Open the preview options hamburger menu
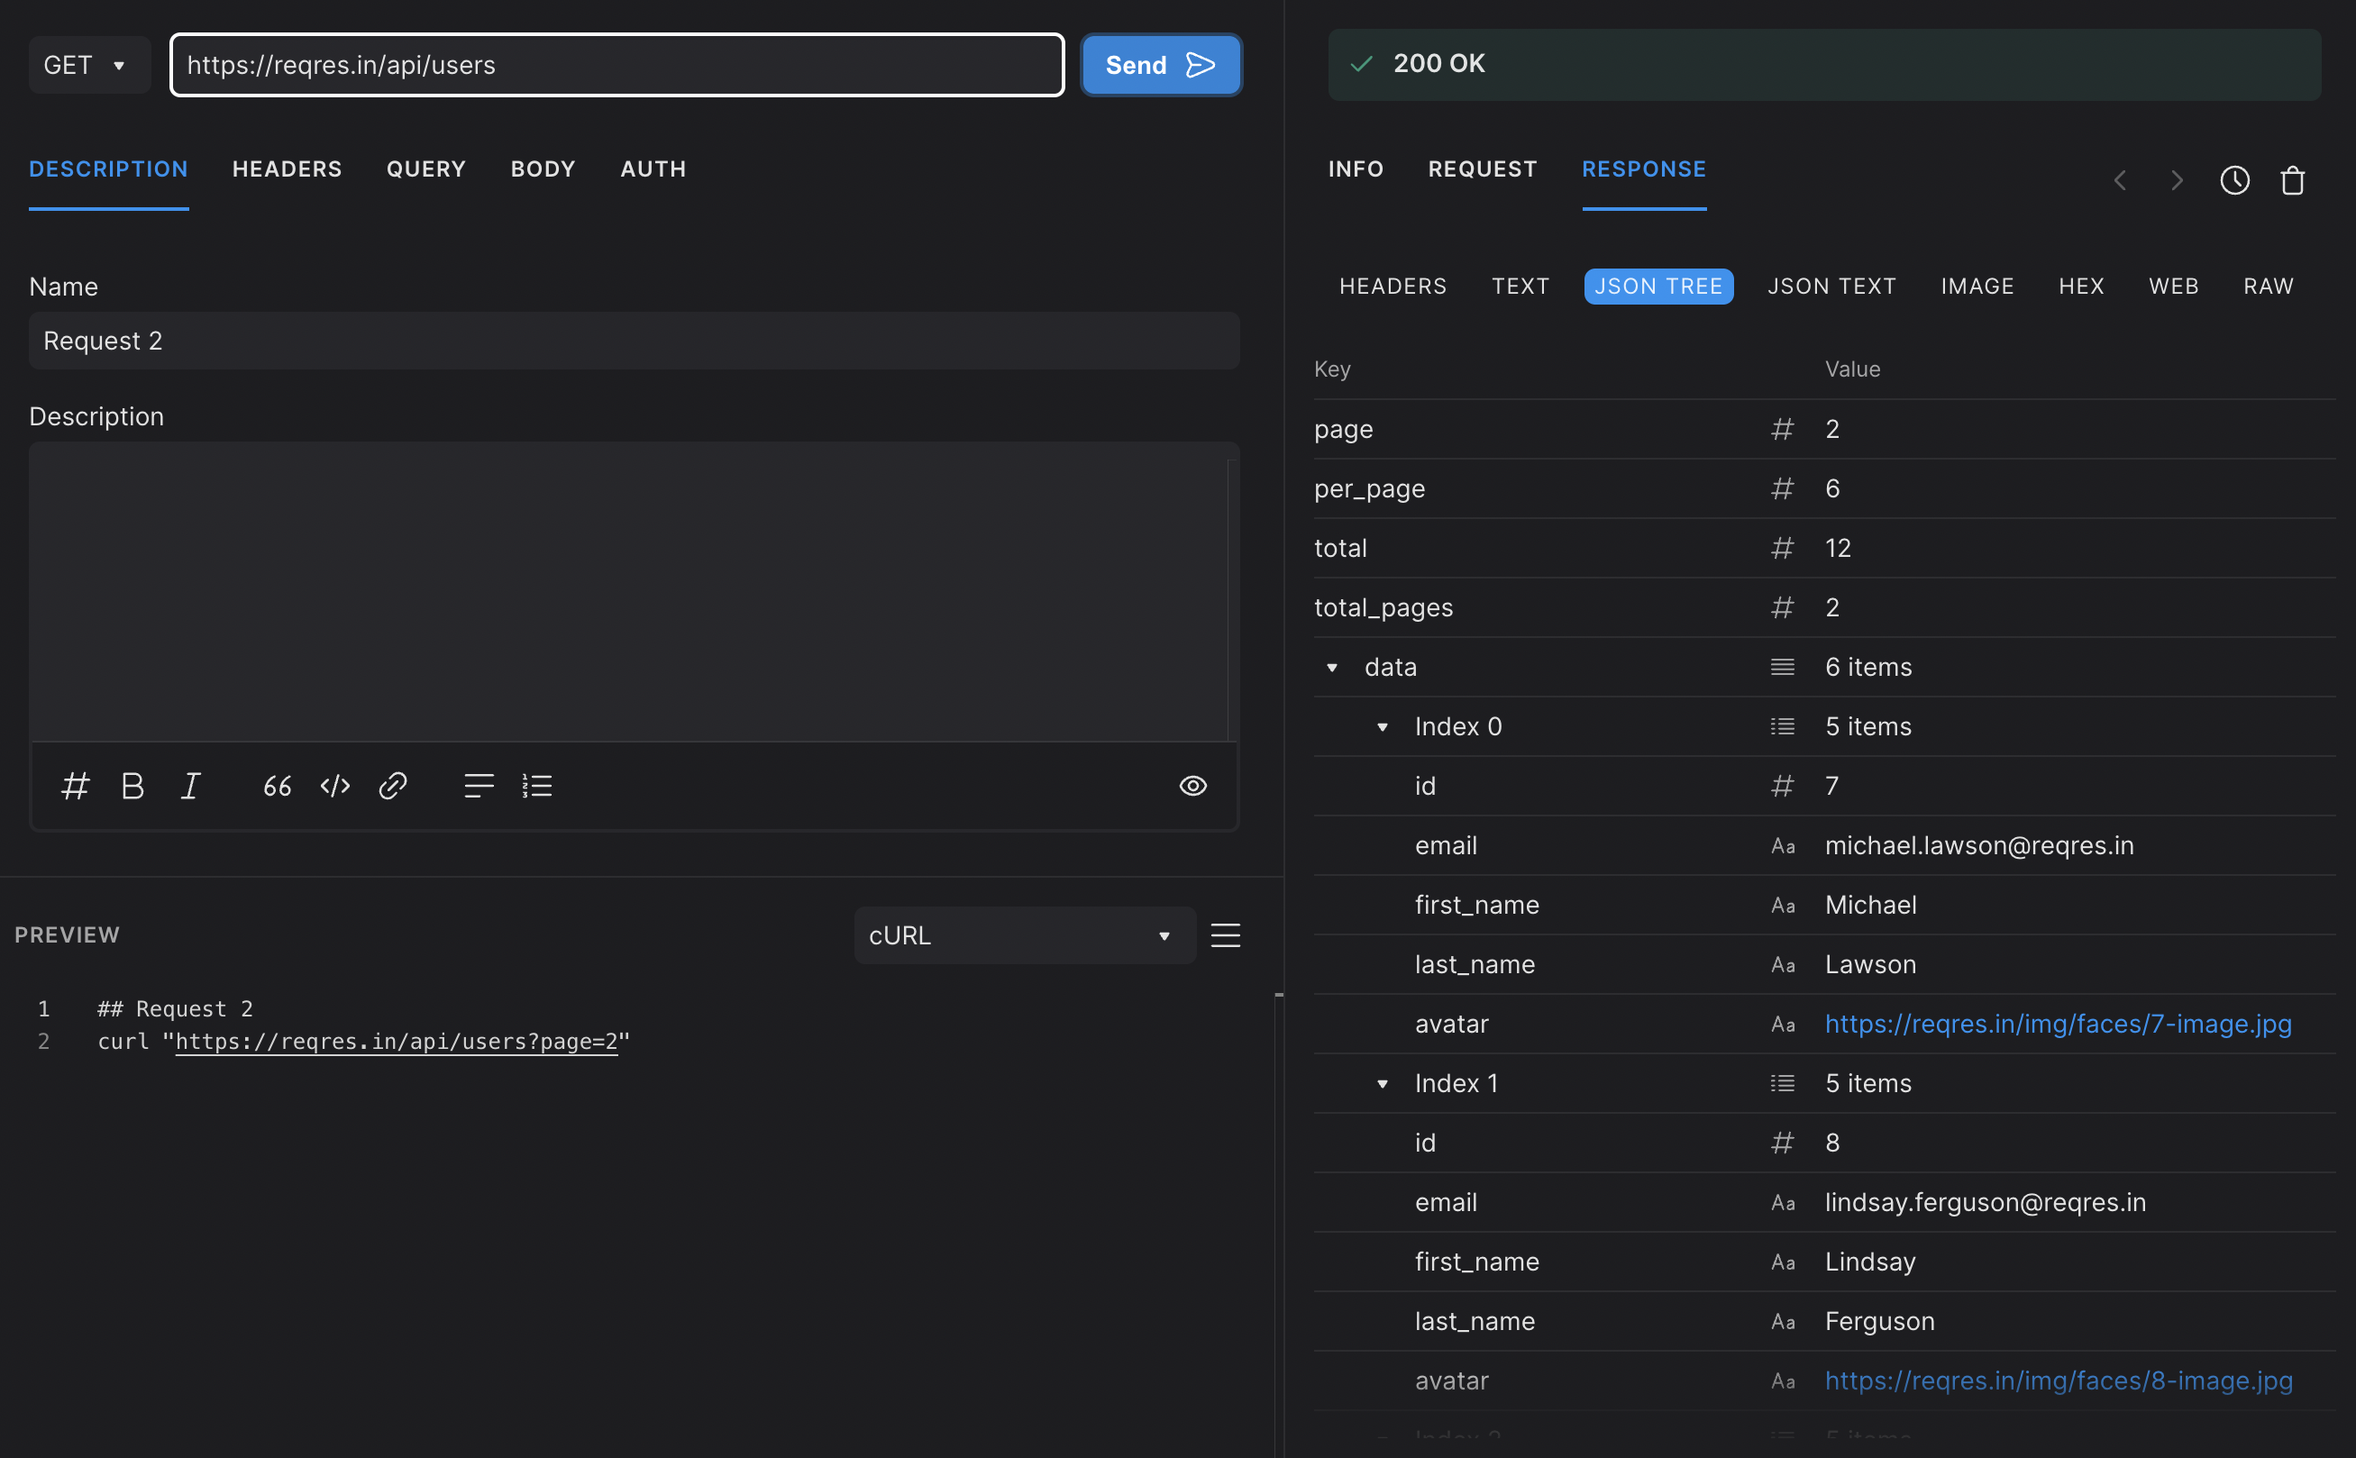The height and width of the screenshot is (1458, 2356). (1225, 935)
